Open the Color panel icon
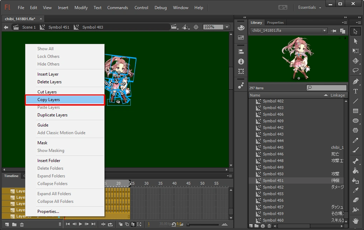The width and height of the screenshot is (364, 230). pos(241,28)
